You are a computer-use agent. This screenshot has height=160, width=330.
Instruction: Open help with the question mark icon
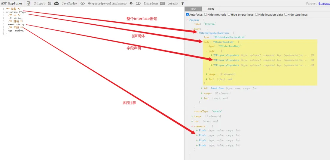182,3
